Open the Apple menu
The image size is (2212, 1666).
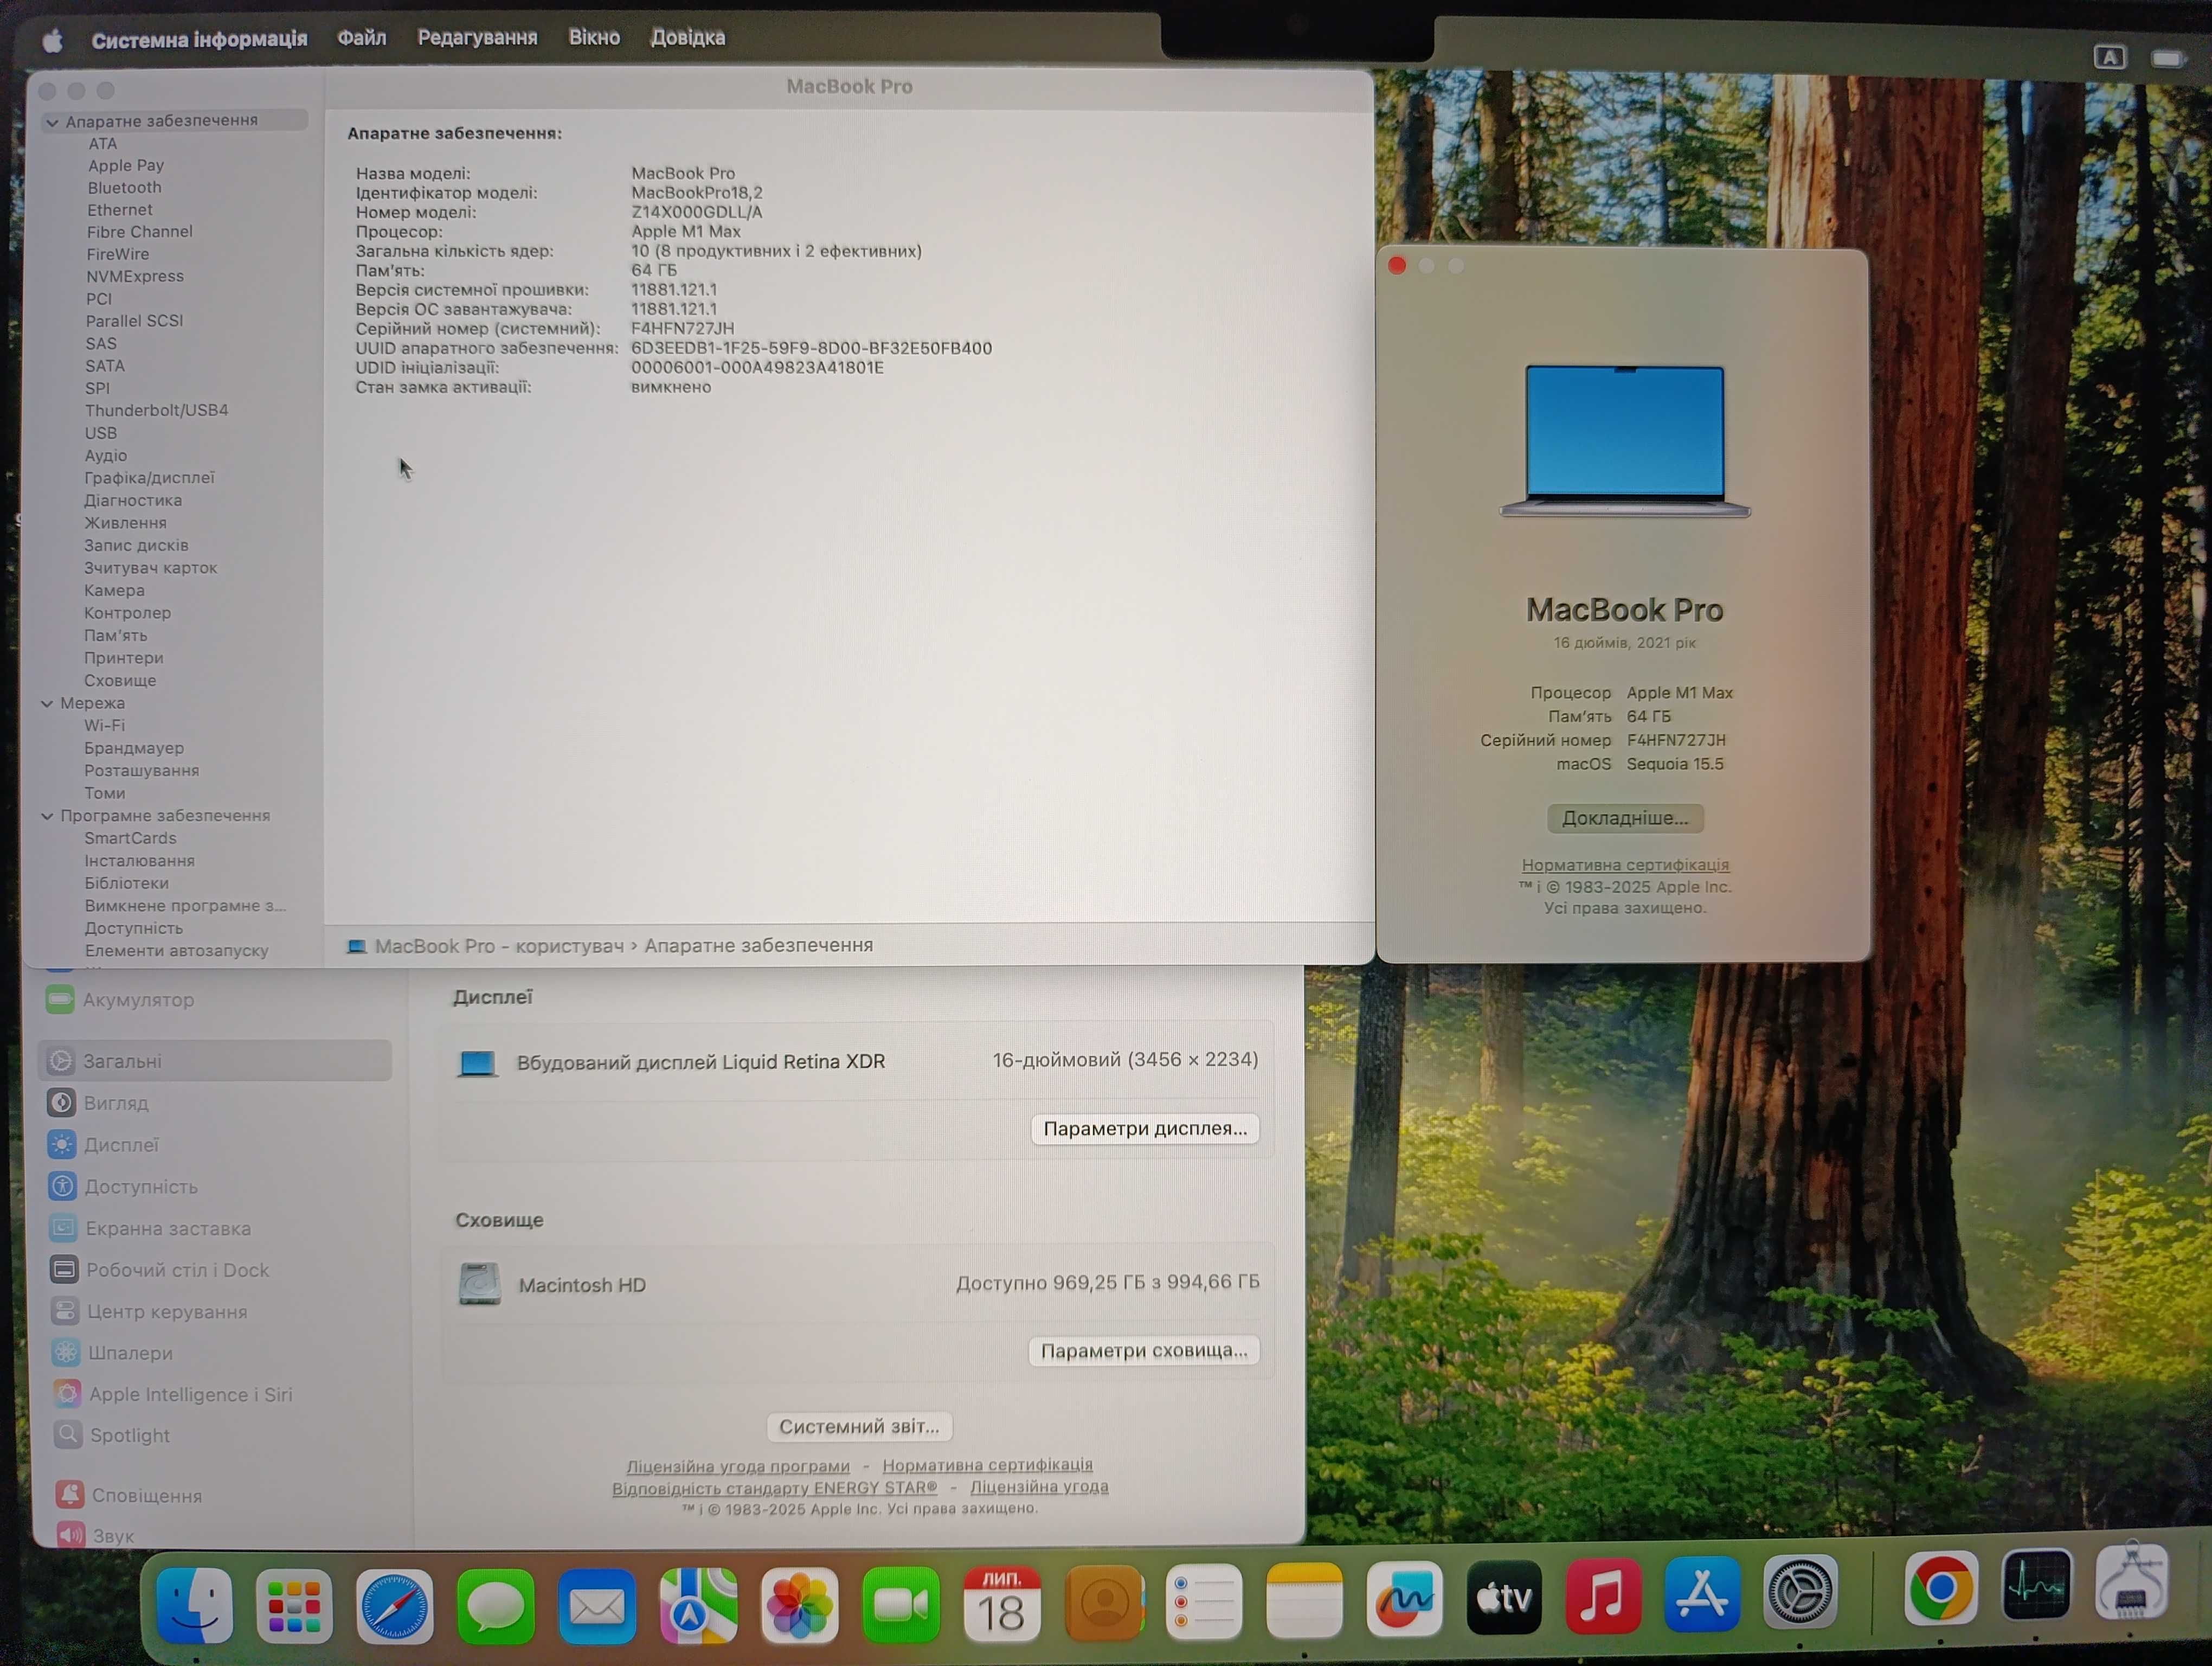coord(53,40)
